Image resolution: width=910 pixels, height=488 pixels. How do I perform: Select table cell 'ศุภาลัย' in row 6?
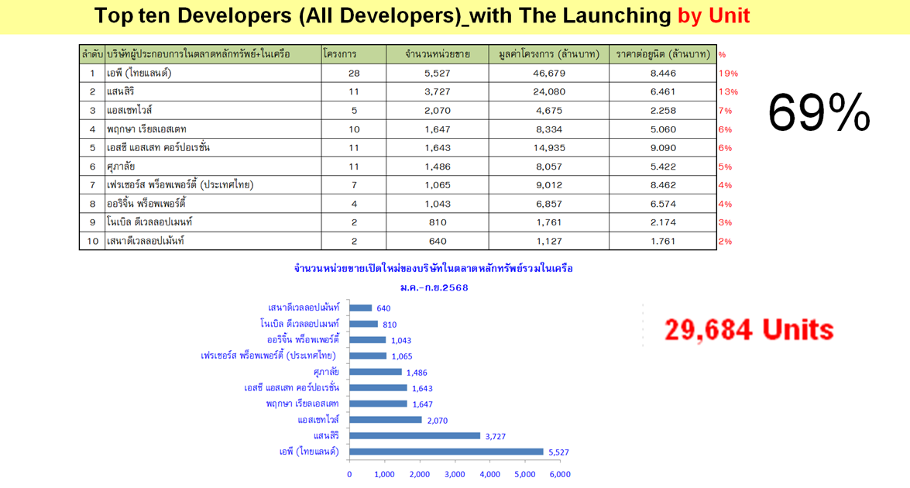212,167
